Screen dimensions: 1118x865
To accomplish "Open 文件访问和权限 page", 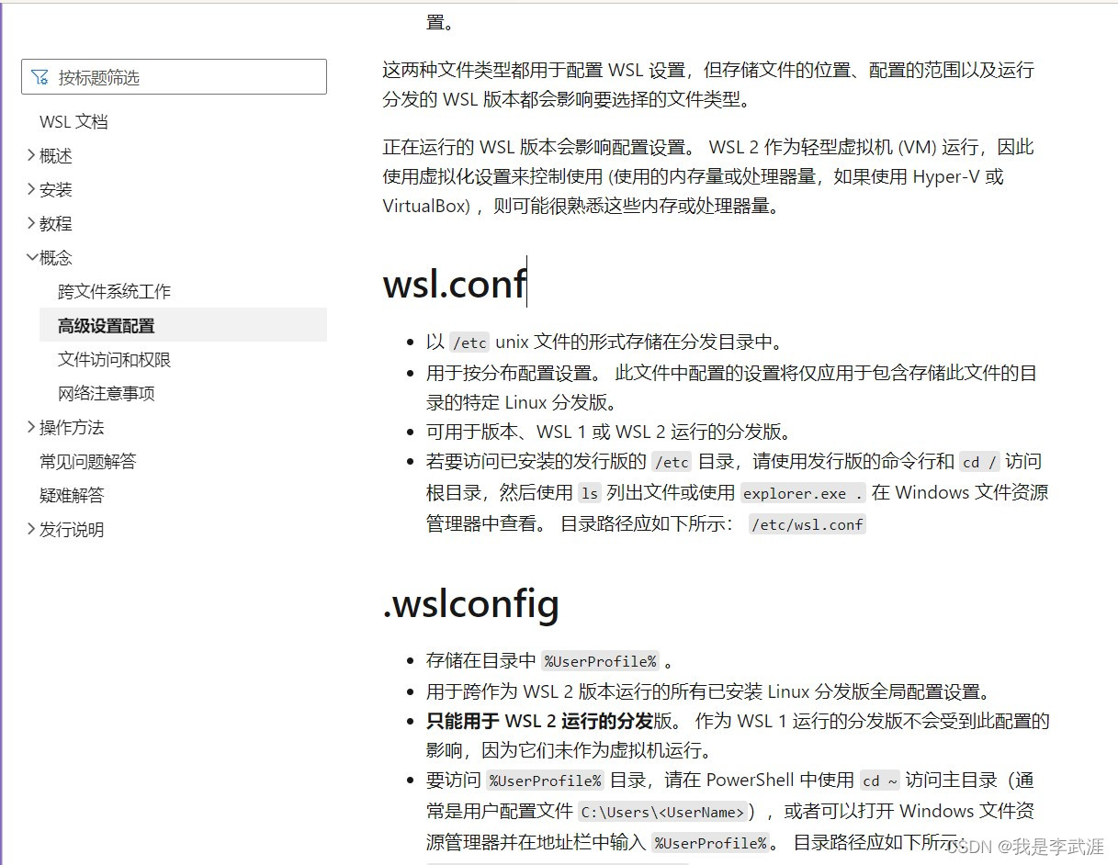I will tap(114, 359).
